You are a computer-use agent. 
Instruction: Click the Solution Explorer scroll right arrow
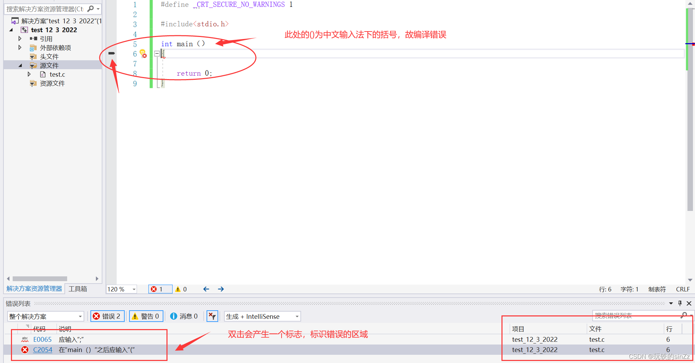tap(97, 278)
